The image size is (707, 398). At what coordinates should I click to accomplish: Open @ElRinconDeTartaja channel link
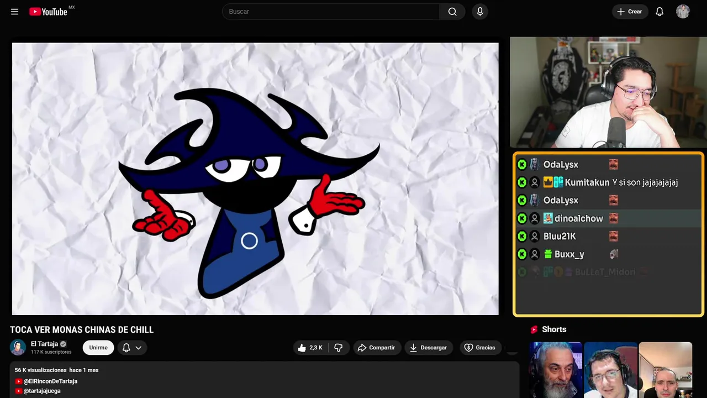(x=50, y=381)
